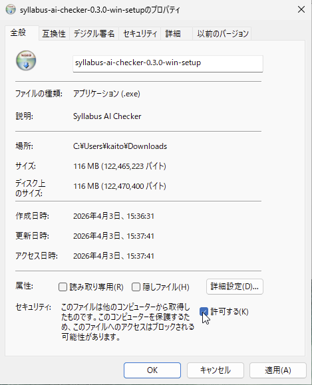Click location path C:¥Users¥kaito¥Downloads
The image size is (312, 385).
coord(120,146)
